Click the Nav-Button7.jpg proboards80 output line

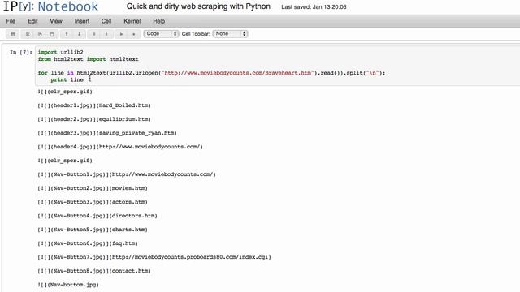[154, 257]
